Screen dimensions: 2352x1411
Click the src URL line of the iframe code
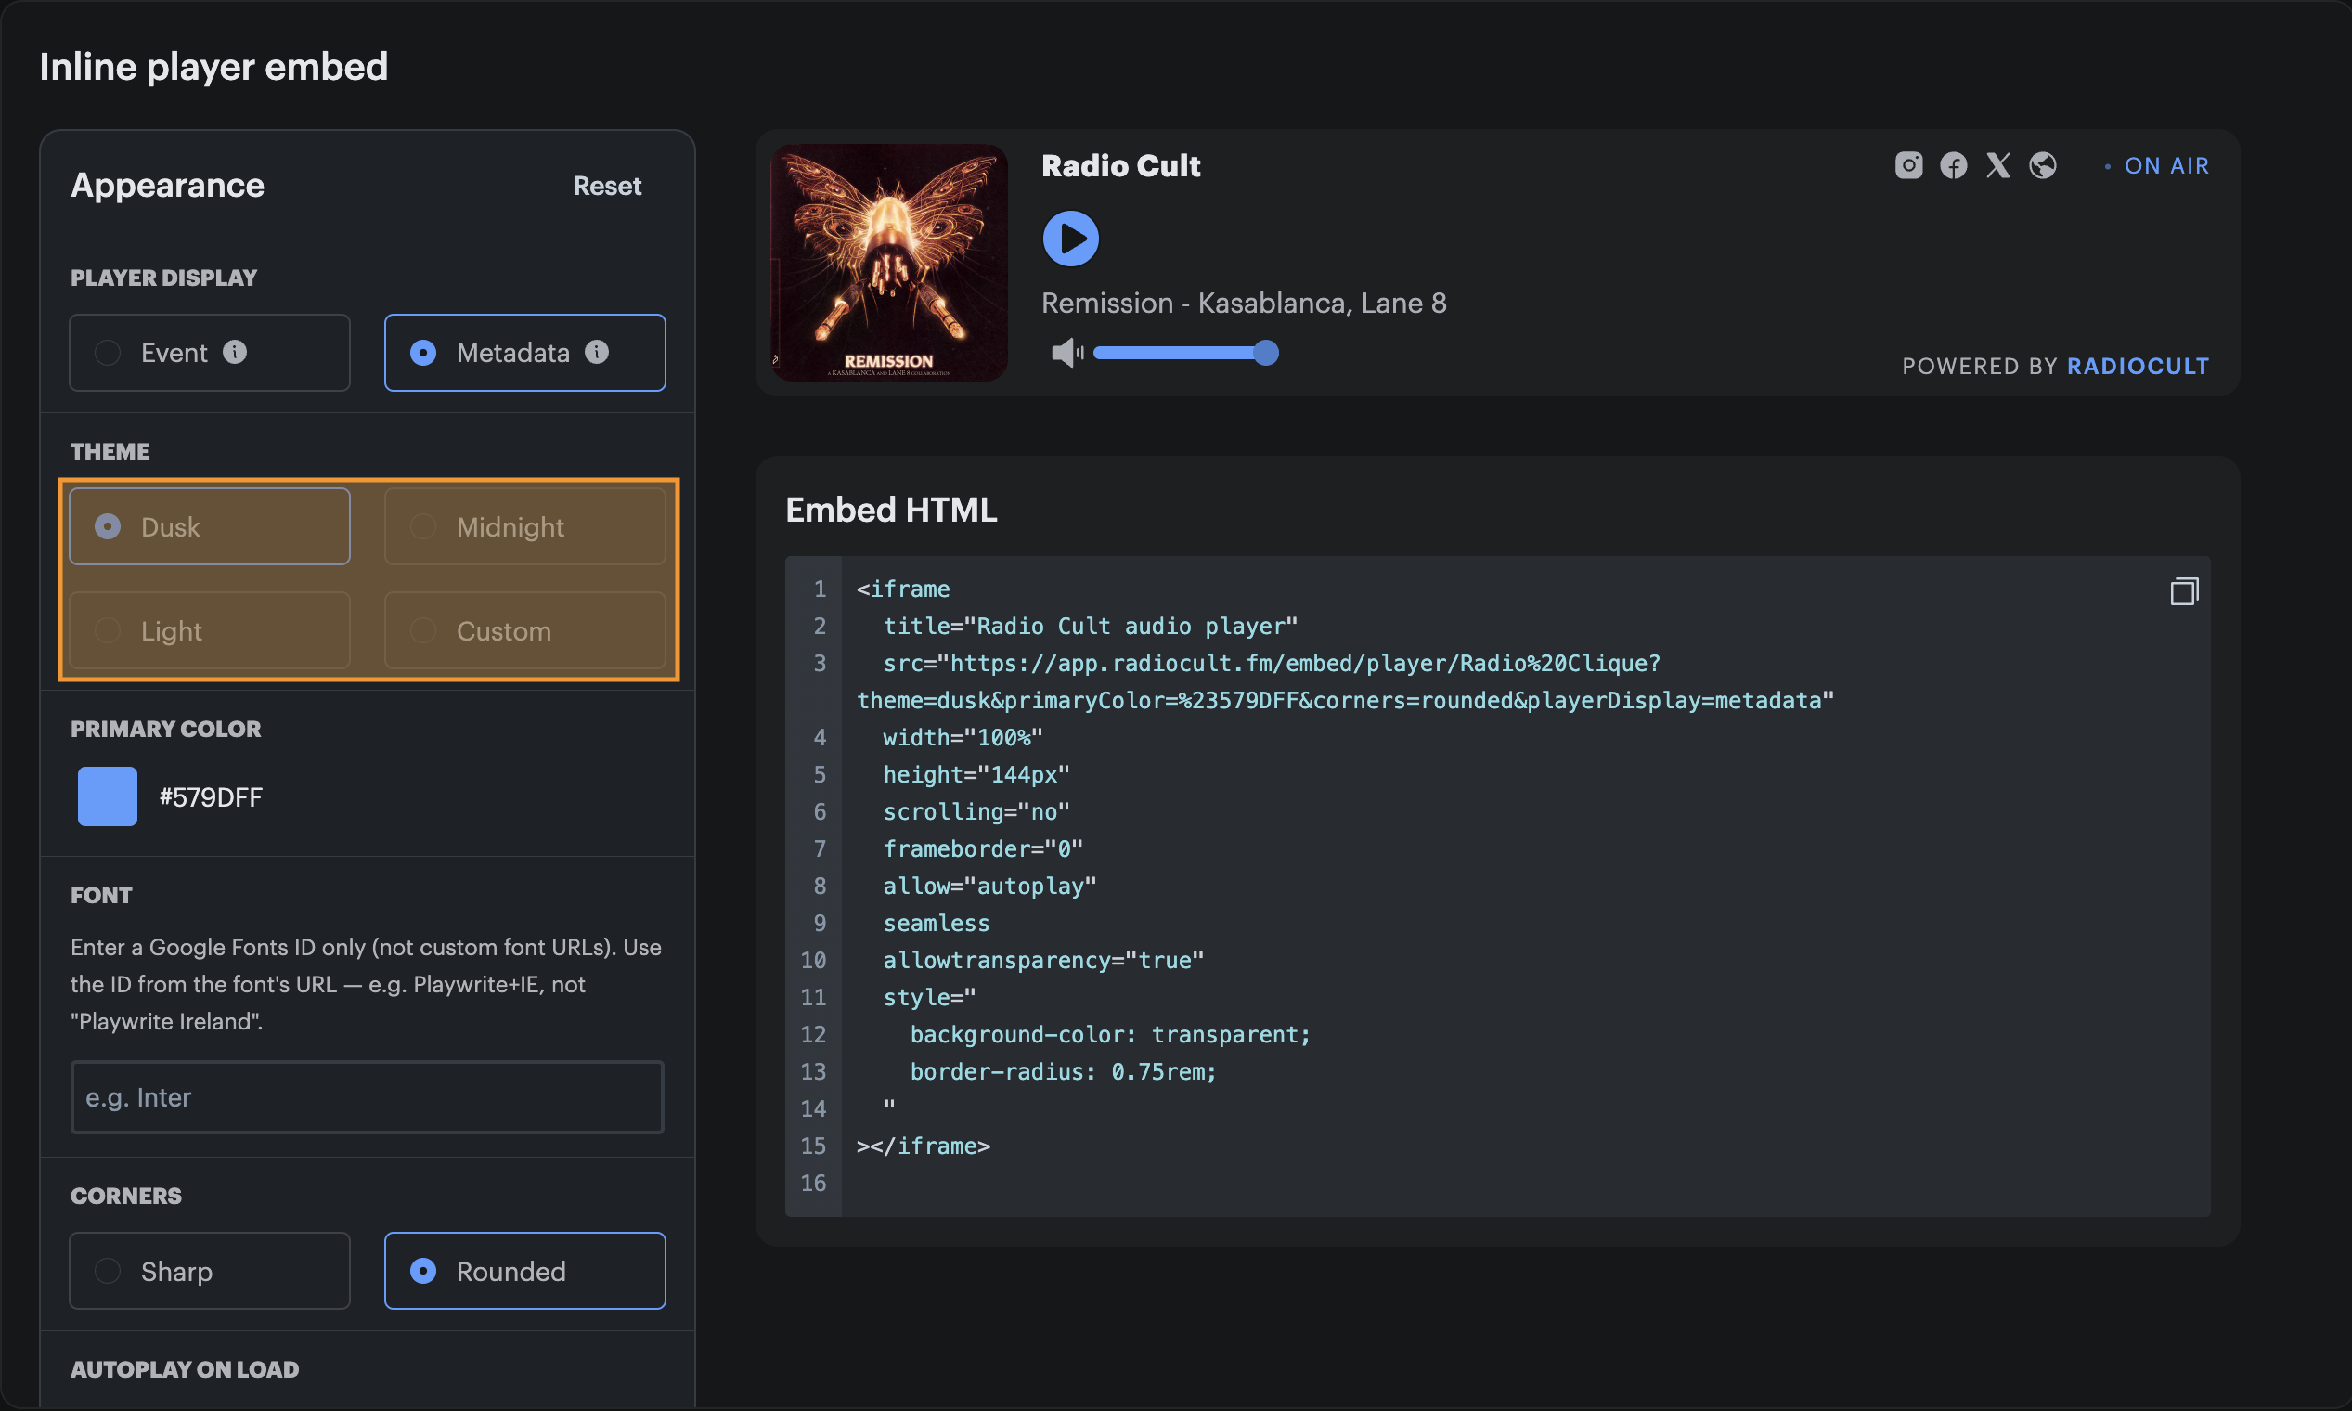[1272, 663]
